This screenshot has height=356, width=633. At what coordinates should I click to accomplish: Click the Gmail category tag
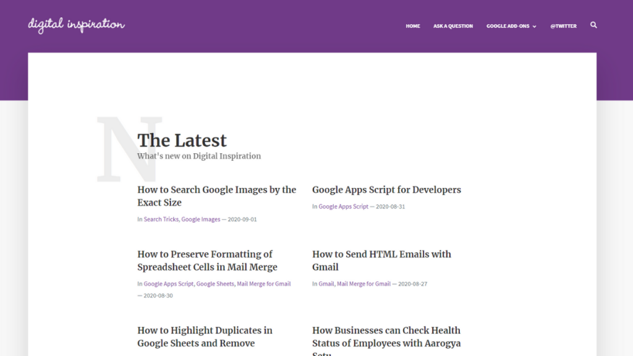(x=326, y=284)
